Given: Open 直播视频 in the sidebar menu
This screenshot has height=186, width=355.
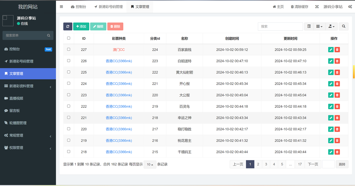Looking at the screenshot, I should [16, 98].
